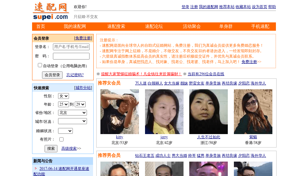
Task: Open the 我的速配网 navigation tab
Action: coord(75,27)
